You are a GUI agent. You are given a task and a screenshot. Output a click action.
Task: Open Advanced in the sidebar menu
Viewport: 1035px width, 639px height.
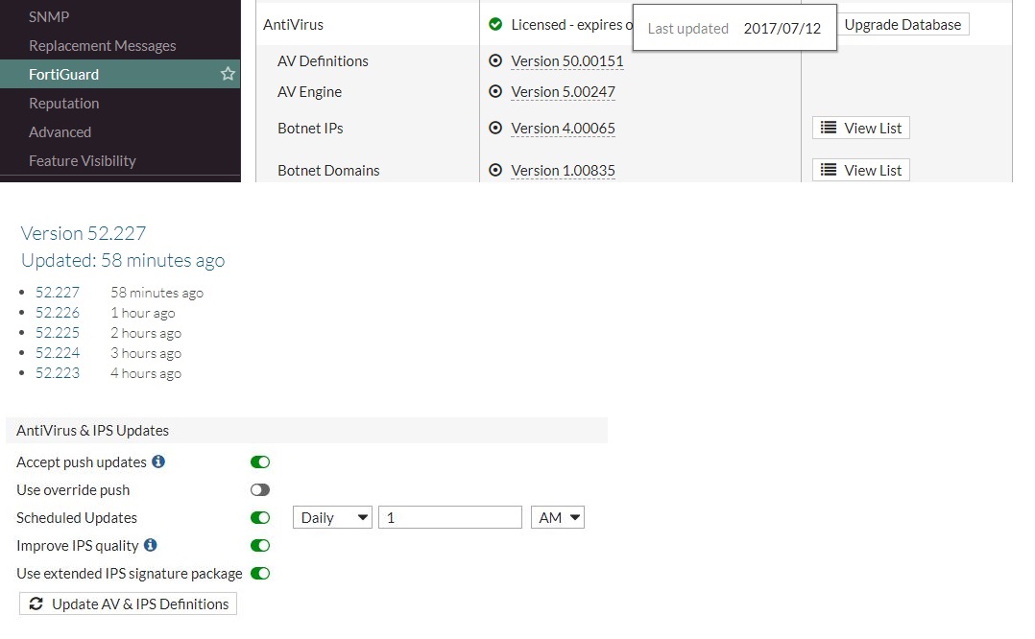coord(60,131)
